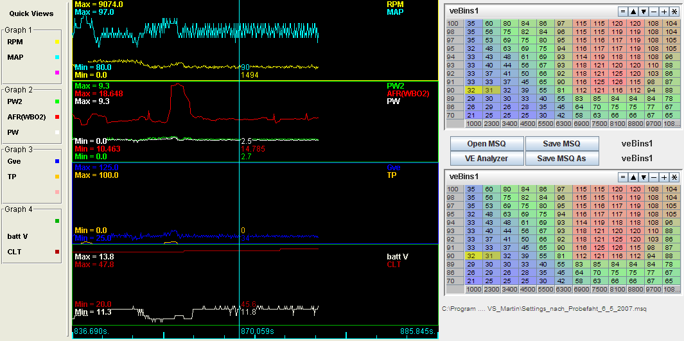Viewport: 684px width, 341px height.
Task: Click the veBins1 title of the lower table
Action: (x=464, y=177)
